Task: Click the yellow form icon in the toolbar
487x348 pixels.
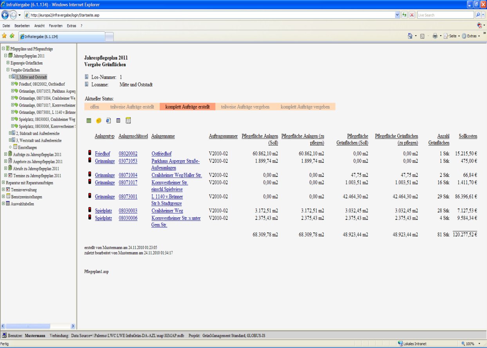Action: coord(128,121)
